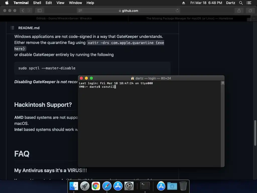Open Safari from the Dock

107,186
